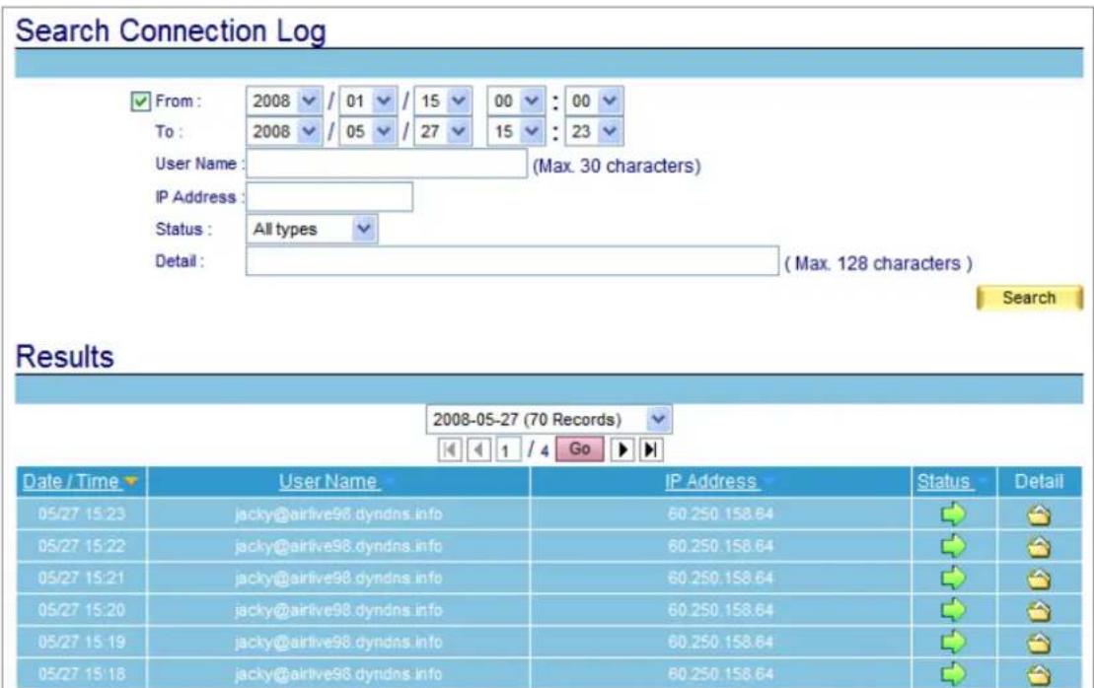Open the To month dropdown showing 05

click(368, 132)
